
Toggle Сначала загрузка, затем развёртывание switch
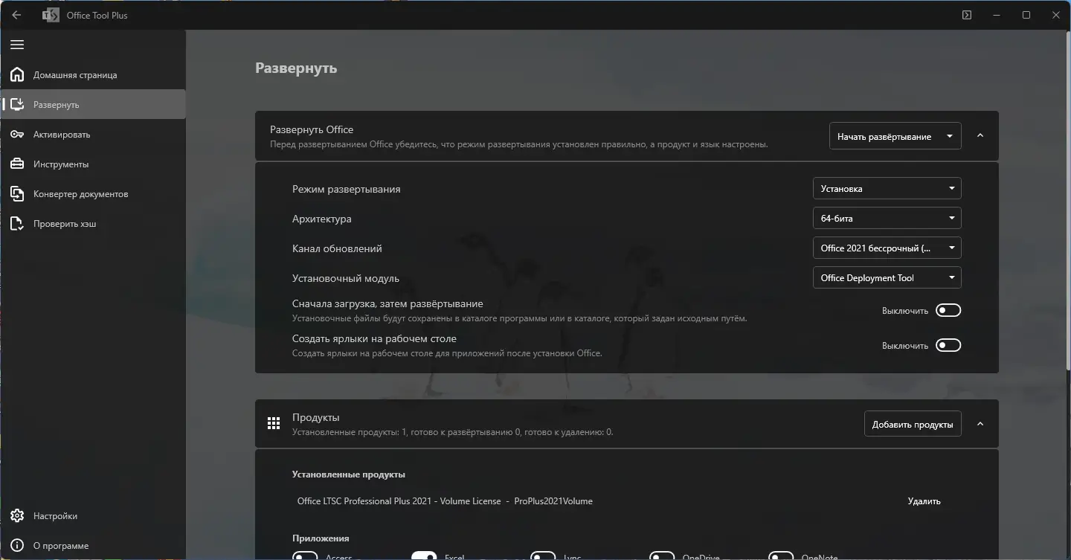[948, 310]
